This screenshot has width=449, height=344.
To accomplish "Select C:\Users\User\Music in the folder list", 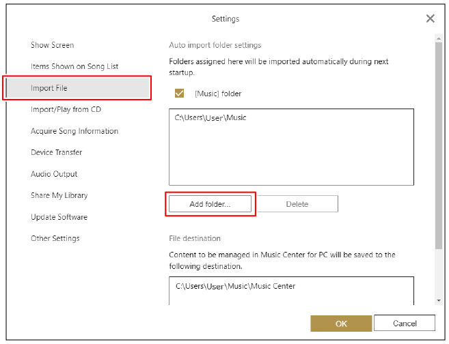I will pyautogui.click(x=210, y=117).
